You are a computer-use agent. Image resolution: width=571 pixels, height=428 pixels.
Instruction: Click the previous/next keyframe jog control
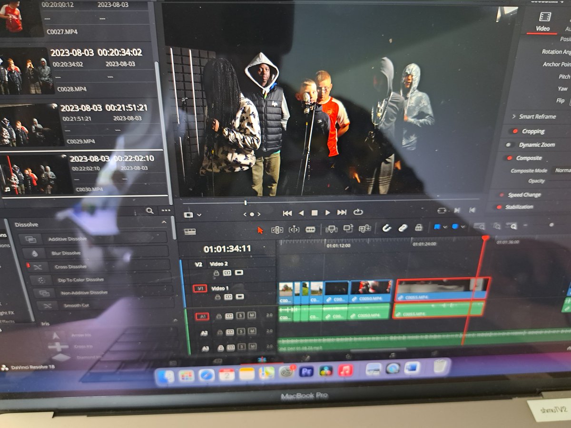252,214
